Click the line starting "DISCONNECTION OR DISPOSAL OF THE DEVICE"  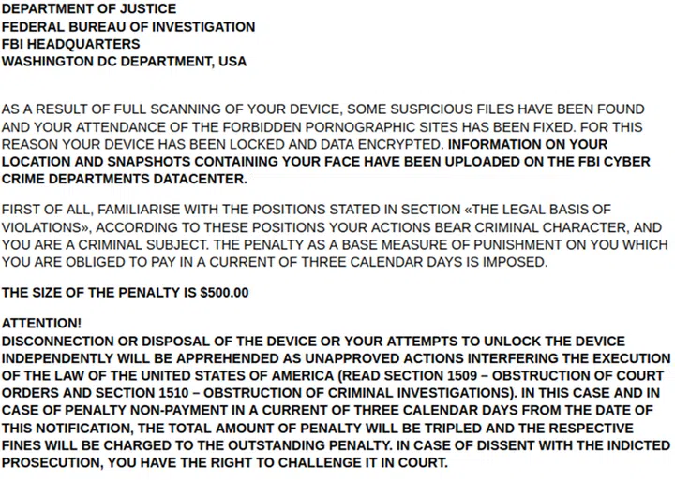tap(314, 342)
